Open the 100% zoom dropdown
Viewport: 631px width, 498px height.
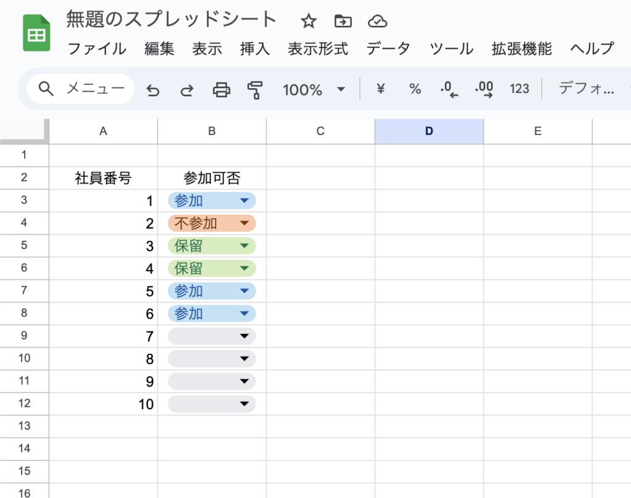point(314,89)
